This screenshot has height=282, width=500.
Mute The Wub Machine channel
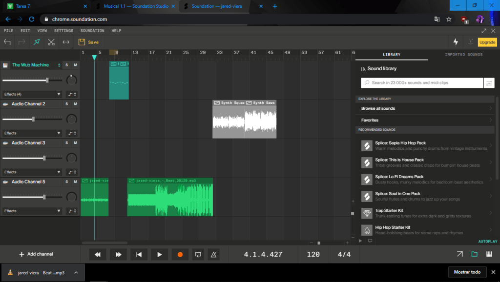coord(75,65)
